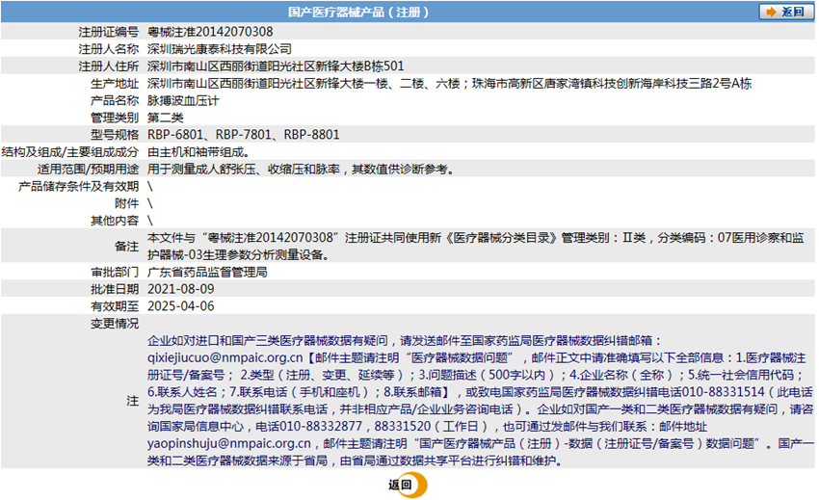Viewport: 819px width, 500px height.
Task: Click the 有效期至 label
Action: tap(115, 306)
